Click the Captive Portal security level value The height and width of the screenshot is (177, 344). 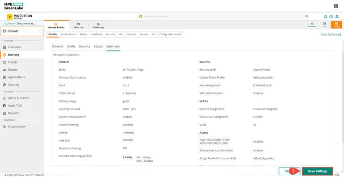pos(261,70)
